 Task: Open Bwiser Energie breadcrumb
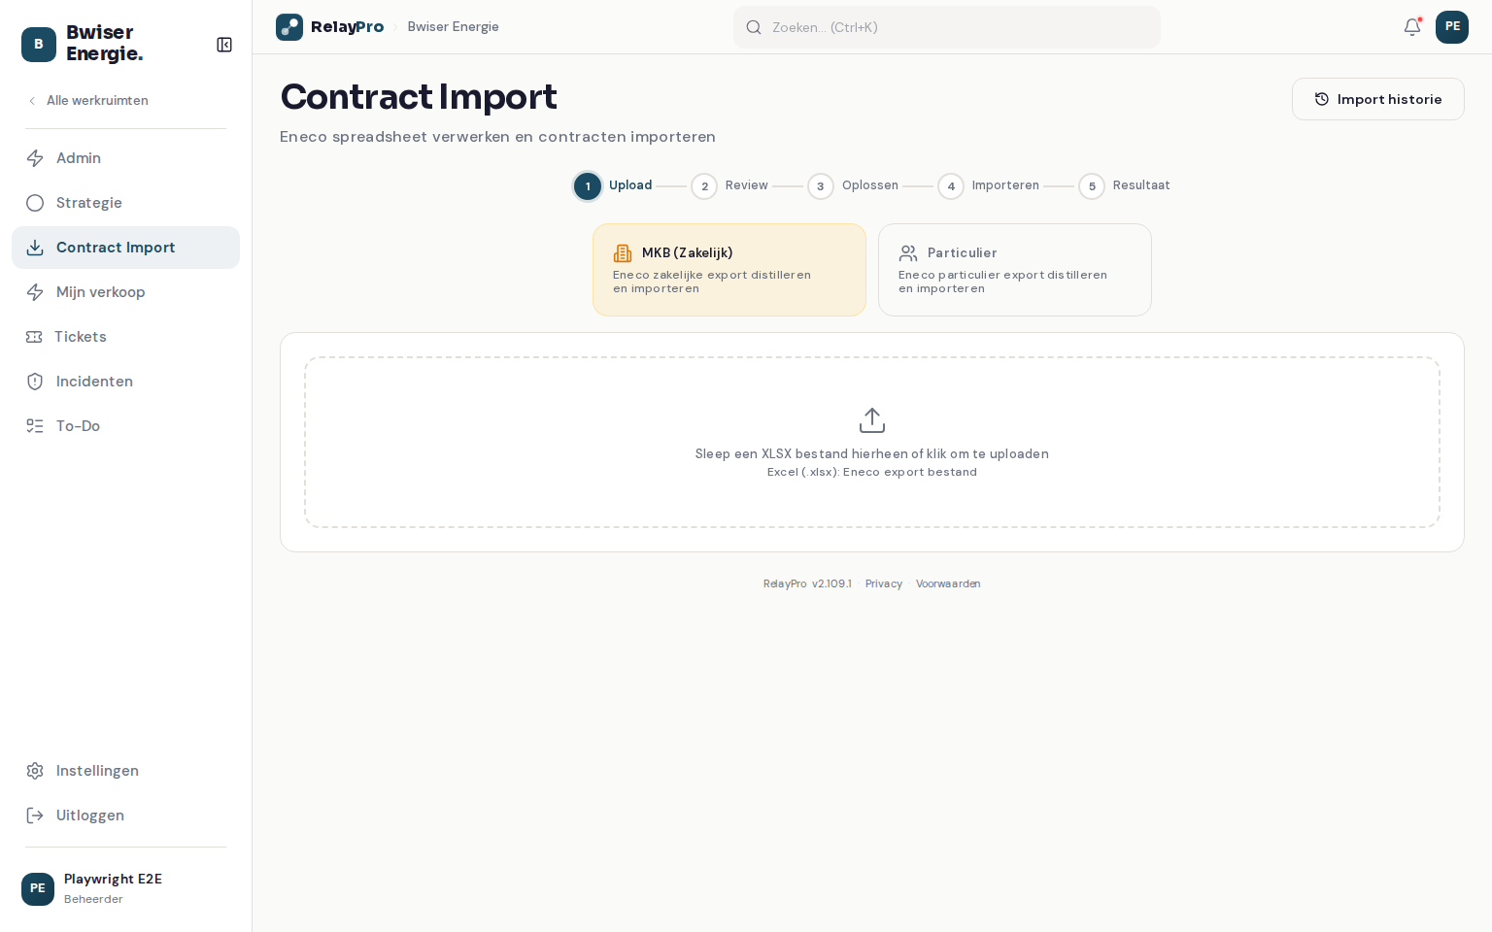[453, 27]
